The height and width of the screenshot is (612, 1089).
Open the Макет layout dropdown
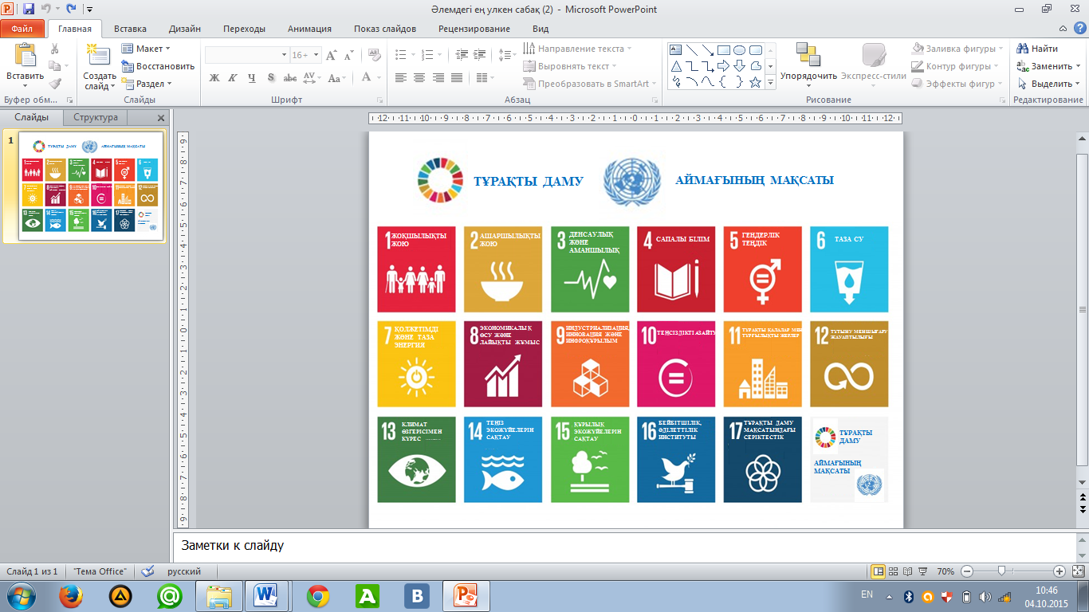coord(147,49)
